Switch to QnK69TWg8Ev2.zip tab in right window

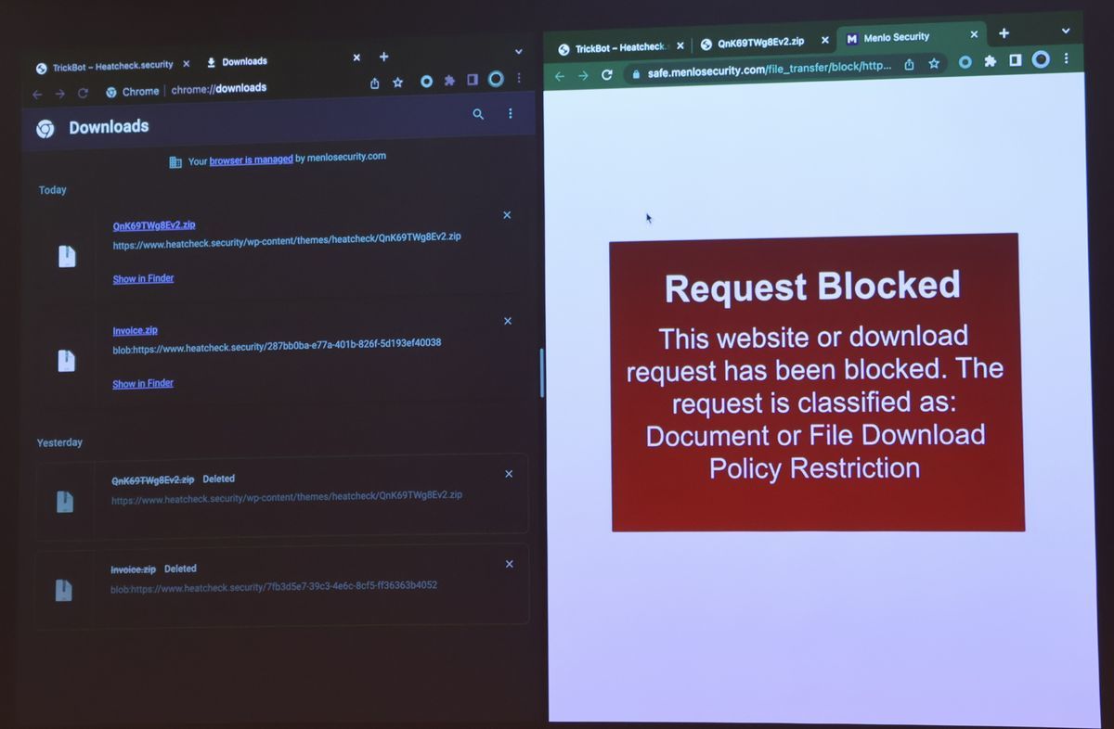tap(754, 43)
